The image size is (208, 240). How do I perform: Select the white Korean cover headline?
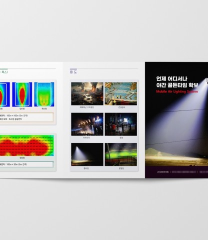[x=177, y=82]
